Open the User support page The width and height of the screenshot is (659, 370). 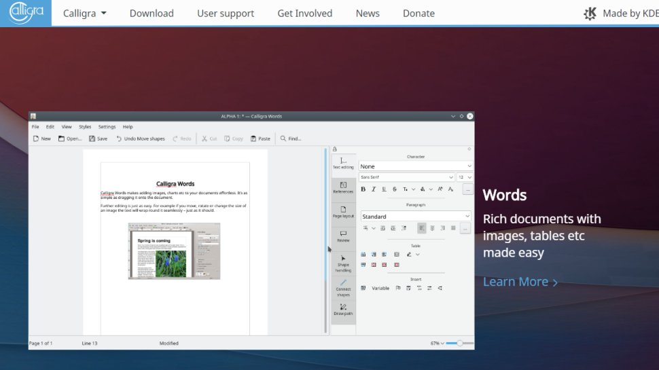pyautogui.click(x=226, y=14)
